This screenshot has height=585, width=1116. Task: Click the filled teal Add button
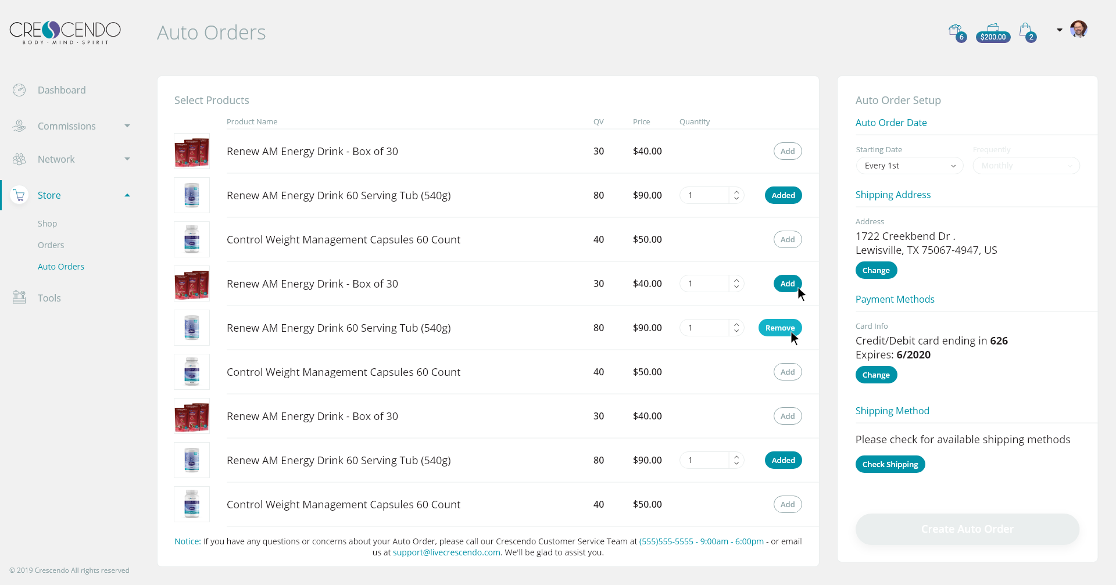point(788,283)
